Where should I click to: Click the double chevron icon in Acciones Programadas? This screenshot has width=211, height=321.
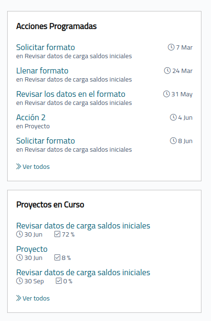coord(19,166)
